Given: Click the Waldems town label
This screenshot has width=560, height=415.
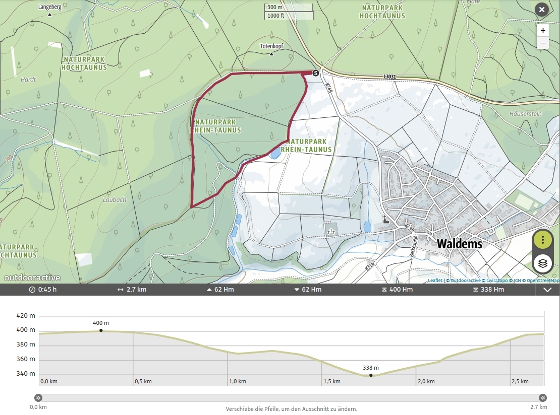Looking at the screenshot, I should pyautogui.click(x=459, y=244).
